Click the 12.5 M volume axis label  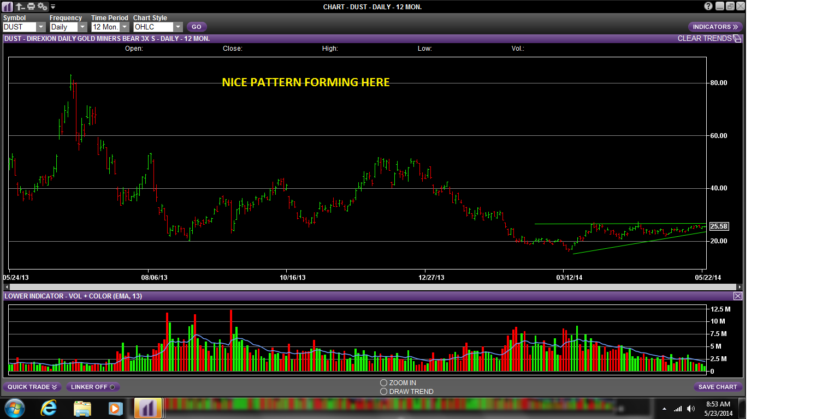click(x=720, y=309)
